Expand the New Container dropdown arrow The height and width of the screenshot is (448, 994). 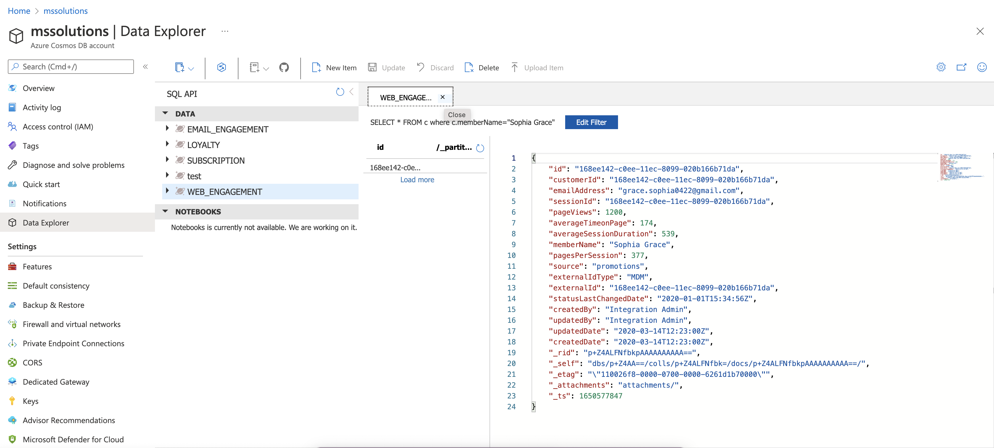point(191,68)
